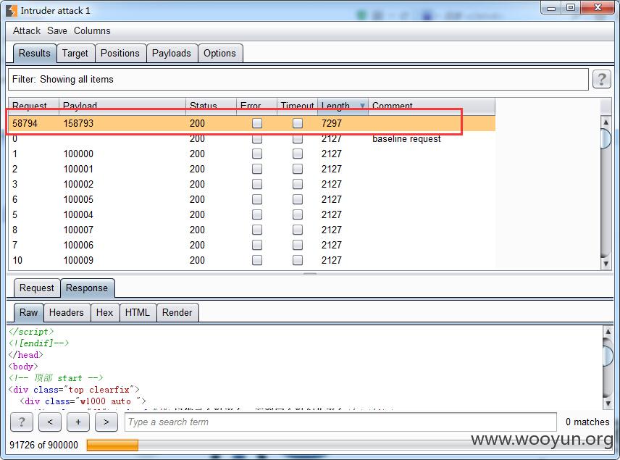620x460 pixels.
Task: Select the row with payload 100002
Action: click(x=251, y=184)
